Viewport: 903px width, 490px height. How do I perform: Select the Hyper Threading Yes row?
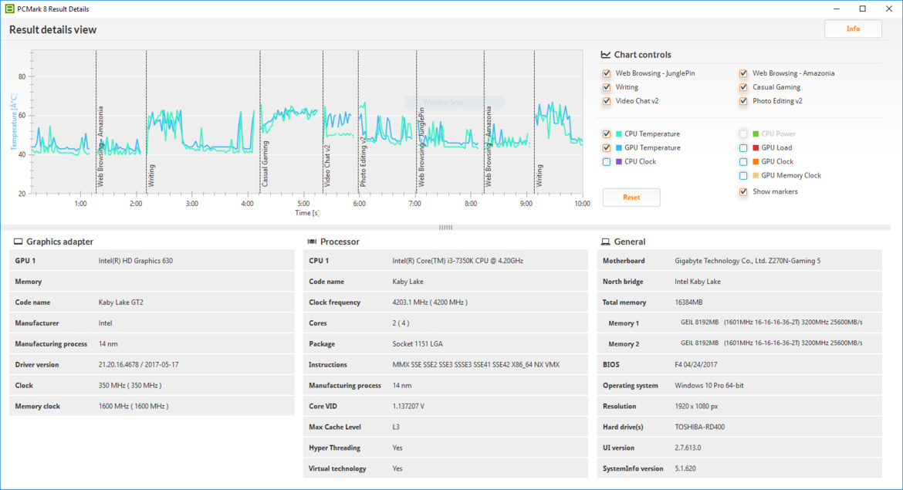click(445, 448)
